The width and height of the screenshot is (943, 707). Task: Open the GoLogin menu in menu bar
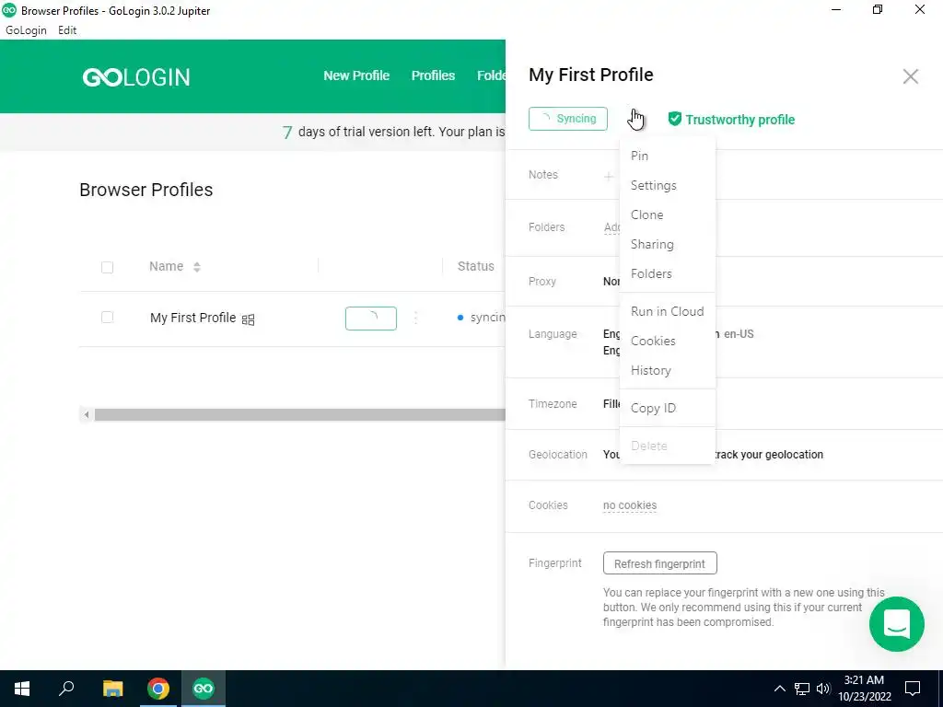pos(26,30)
